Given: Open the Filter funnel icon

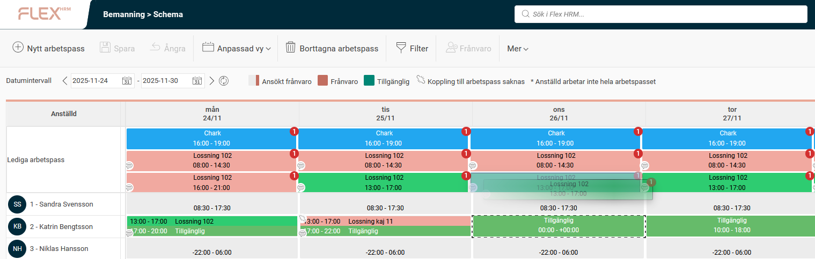Looking at the screenshot, I should (401, 48).
